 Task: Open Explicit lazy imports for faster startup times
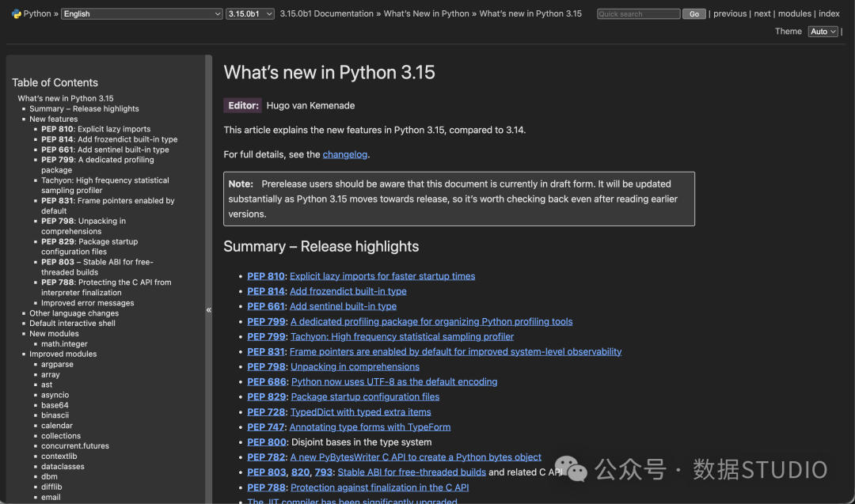coord(382,276)
